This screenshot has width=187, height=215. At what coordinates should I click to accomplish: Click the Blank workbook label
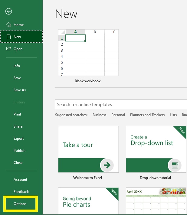coord(88,81)
